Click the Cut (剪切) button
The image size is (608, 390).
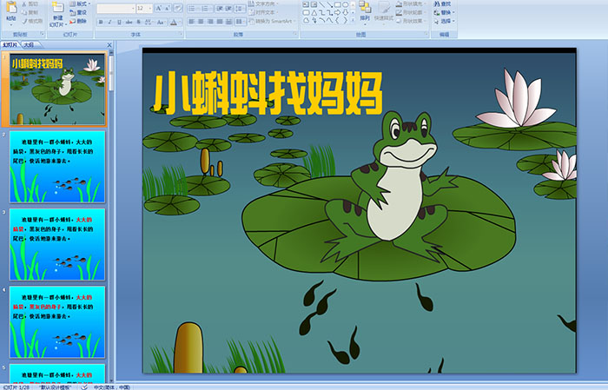click(x=30, y=3)
